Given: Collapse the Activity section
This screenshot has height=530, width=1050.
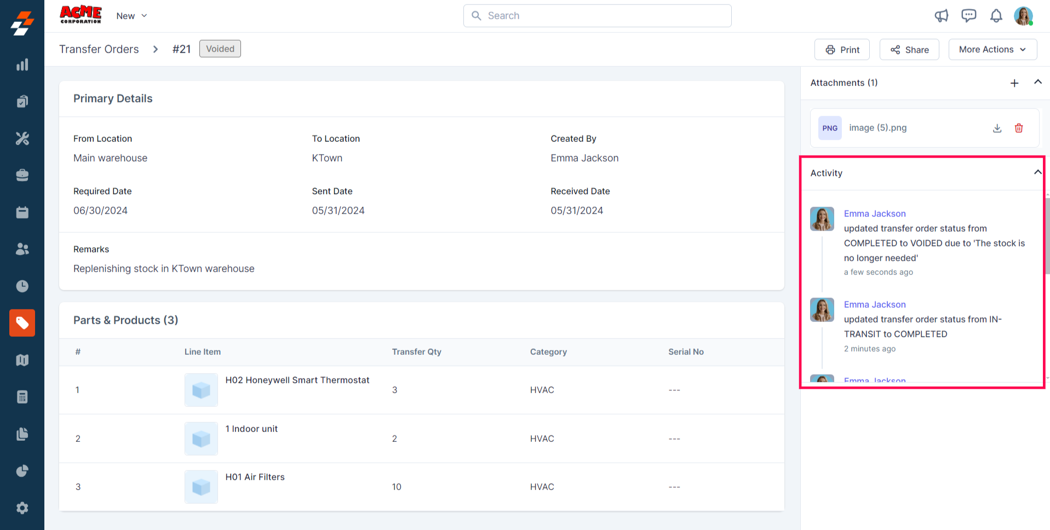Looking at the screenshot, I should pyautogui.click(x=1037, y=172).
